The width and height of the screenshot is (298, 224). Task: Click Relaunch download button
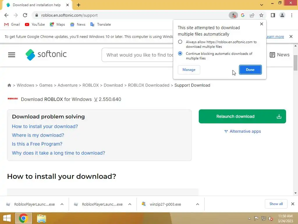pos(242,116)
